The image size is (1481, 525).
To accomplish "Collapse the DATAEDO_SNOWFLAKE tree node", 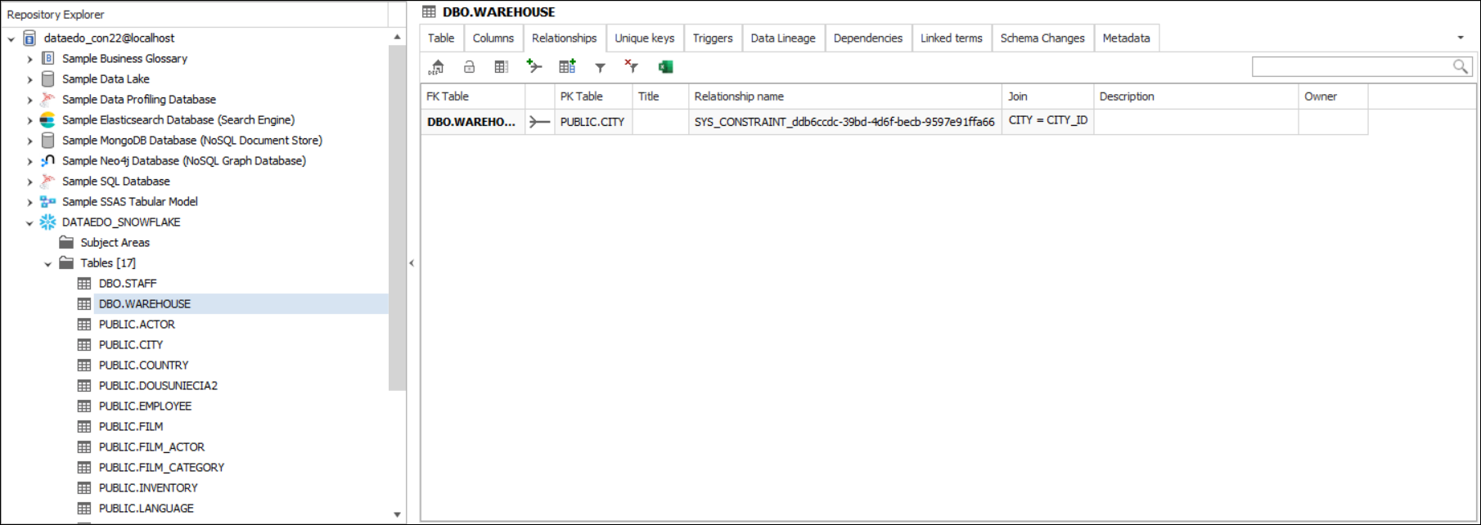I will (30, 222).
